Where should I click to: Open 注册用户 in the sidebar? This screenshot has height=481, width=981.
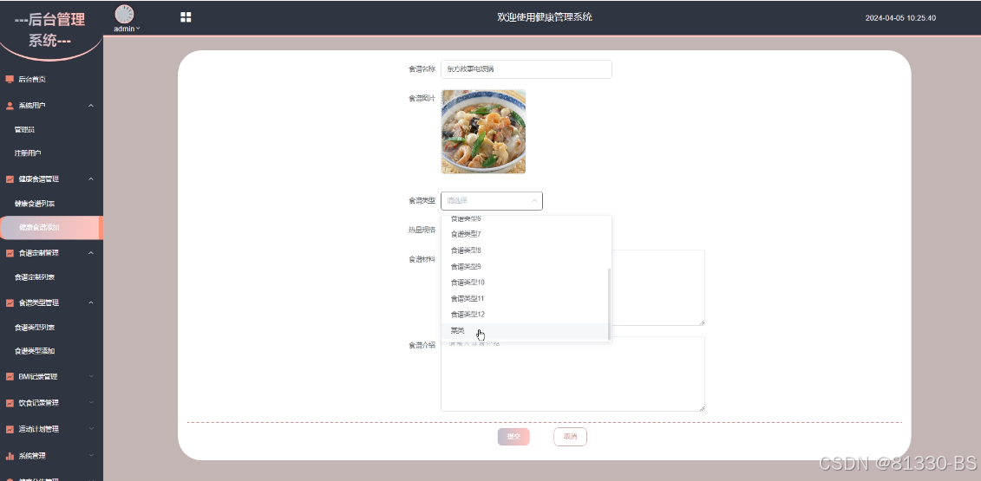[28, 153]
